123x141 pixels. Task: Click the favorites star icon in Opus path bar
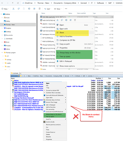[18, 76]
